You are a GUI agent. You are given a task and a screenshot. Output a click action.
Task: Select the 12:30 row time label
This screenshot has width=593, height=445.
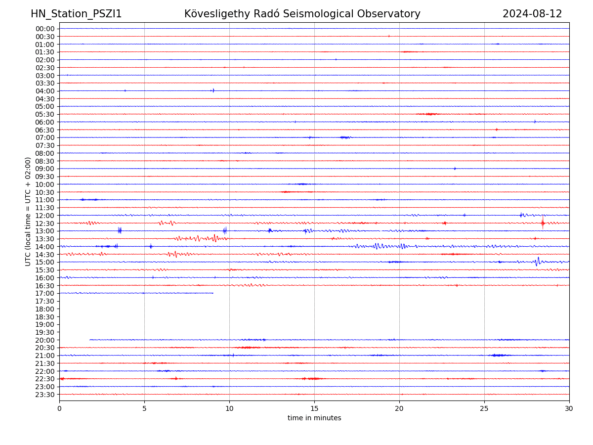(45, 223)
